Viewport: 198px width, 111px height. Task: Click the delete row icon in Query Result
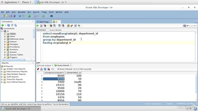pos(49,69)
